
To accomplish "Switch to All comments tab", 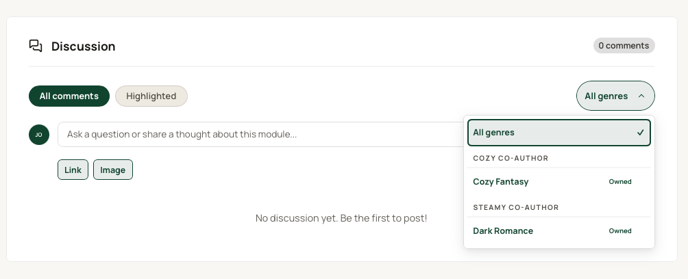I will click(69, 96).
